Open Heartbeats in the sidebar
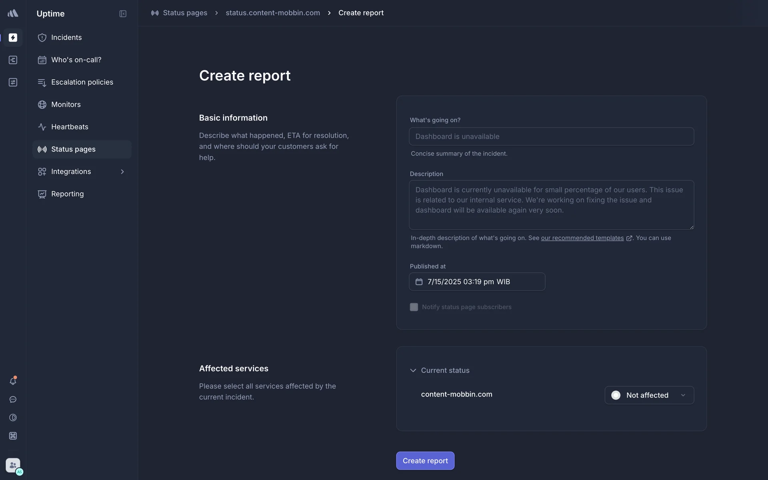Viewport: 768px width, 480px height. tap(70, 127)
